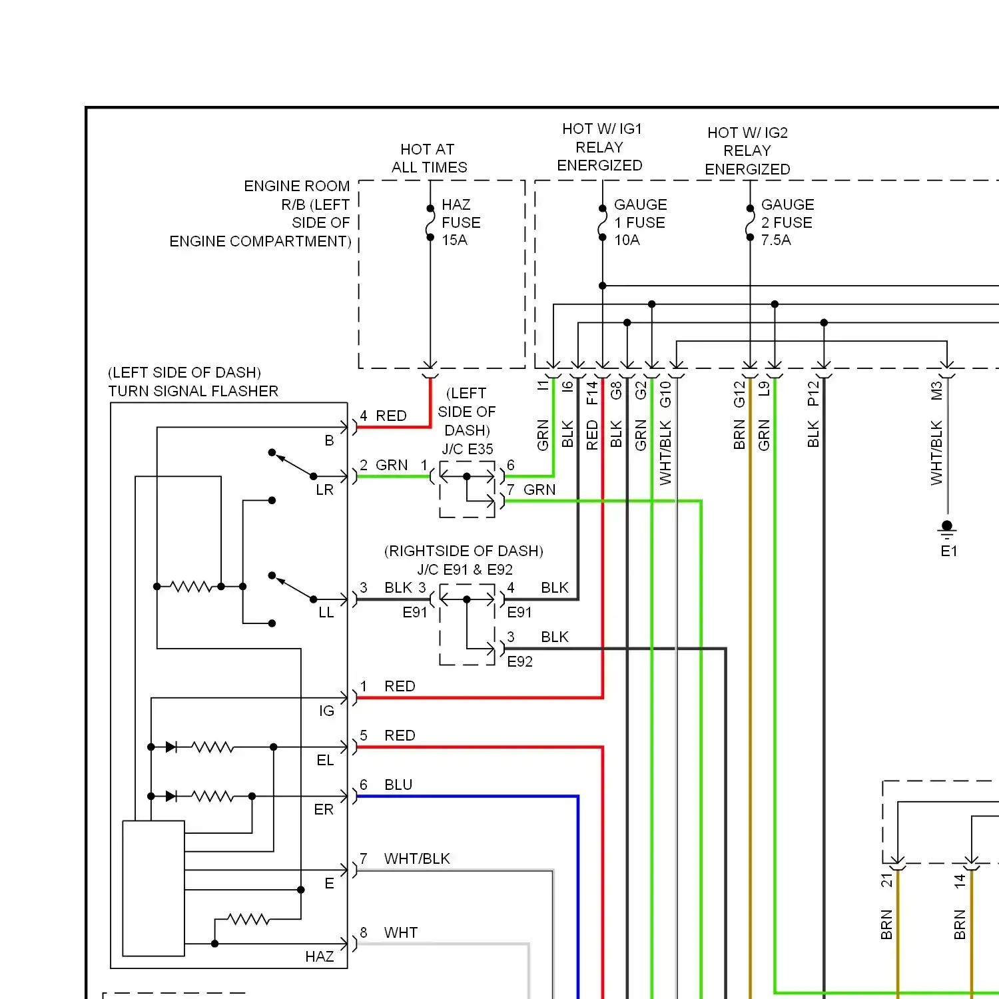Click pin number 21 above BRN wire
The width and height of the screenshot is (999, 999).
[x=886, y=880]
